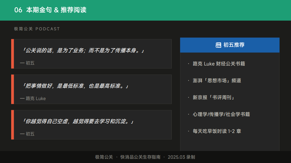
Task: Open the 路克 Luke 财经公关书籍 recommendation
Action: (x=219, y=64)
